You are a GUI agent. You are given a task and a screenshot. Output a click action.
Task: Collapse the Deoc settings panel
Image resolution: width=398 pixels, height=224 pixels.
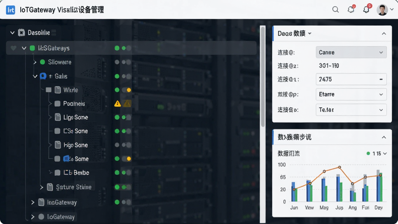pos(384,33)
